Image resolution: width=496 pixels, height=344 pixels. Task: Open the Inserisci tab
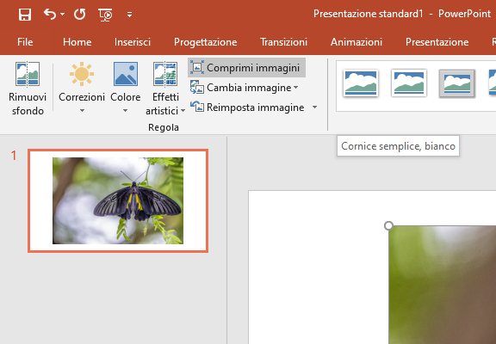(x=133, y=42)
